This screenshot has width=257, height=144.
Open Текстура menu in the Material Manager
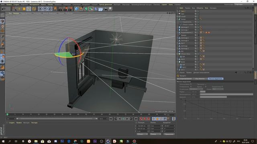(34, 123)
